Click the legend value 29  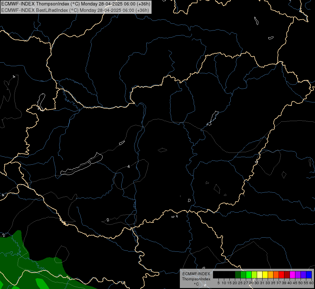pos(251,283)
